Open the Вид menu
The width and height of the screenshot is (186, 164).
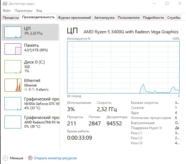(39, 11)
